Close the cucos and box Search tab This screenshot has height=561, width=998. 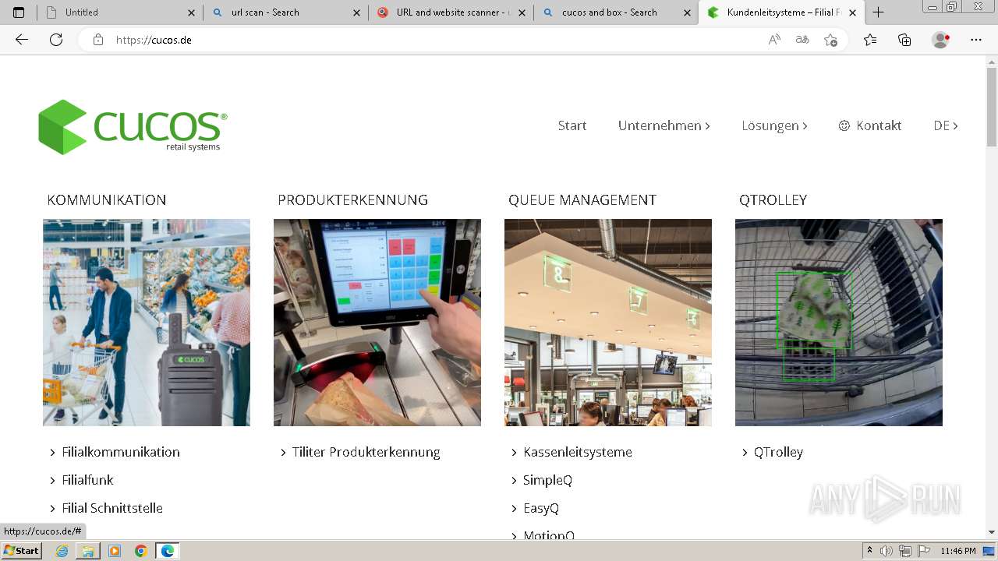click(688, 12)
